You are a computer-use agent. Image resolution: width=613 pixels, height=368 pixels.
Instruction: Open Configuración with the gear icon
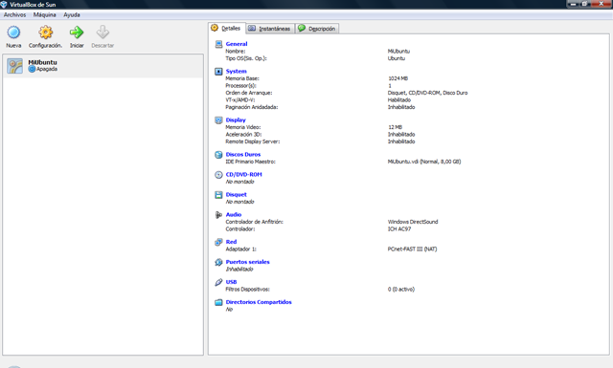point(46,32)
